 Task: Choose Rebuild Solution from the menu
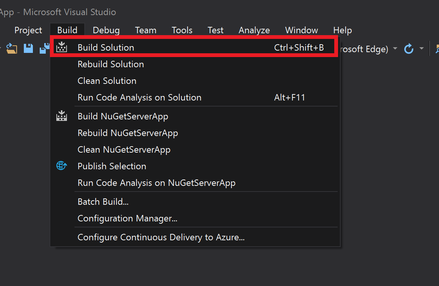point(195,64)
